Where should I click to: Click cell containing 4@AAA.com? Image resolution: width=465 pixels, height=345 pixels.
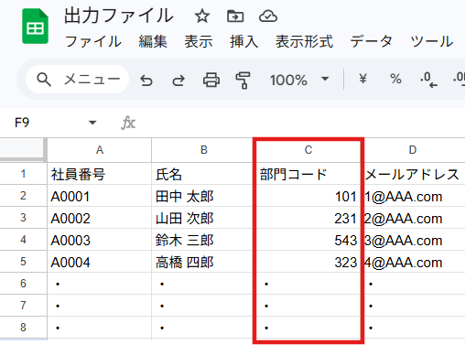413,262
